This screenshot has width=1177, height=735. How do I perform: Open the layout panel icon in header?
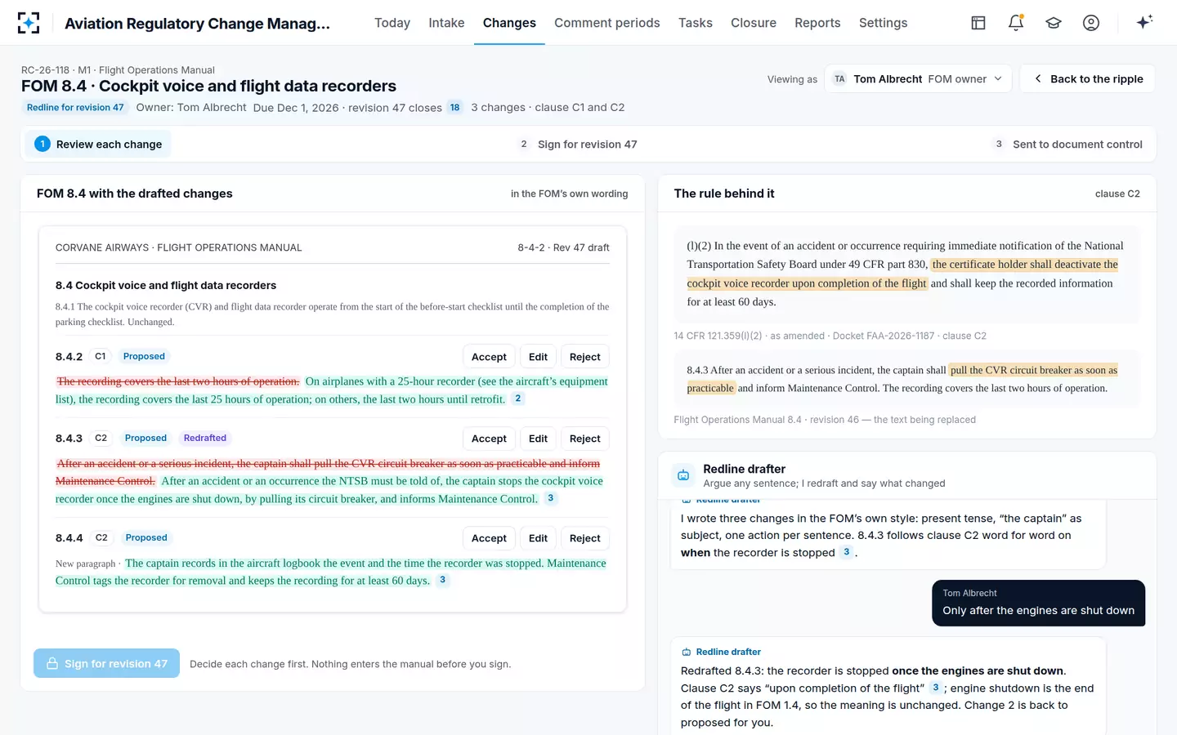click(978, 23)
